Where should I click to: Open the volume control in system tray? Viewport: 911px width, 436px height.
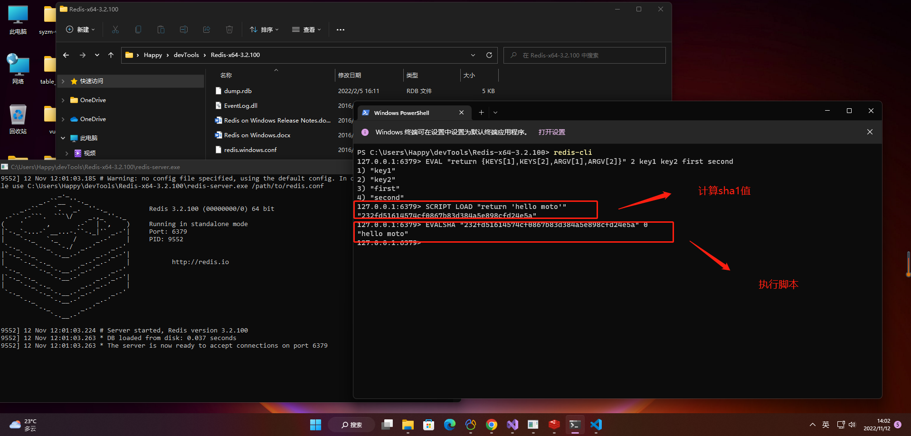click(x=852, y=425)
